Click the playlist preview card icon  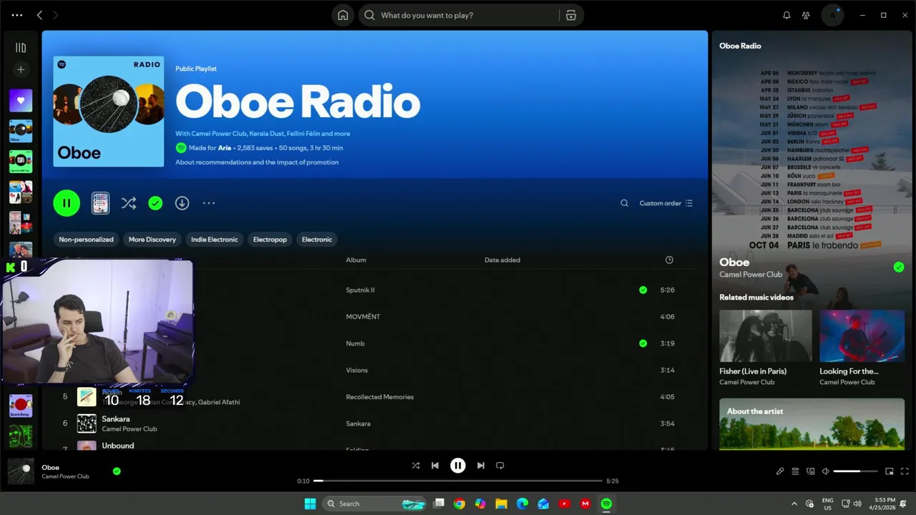(101, 203)
